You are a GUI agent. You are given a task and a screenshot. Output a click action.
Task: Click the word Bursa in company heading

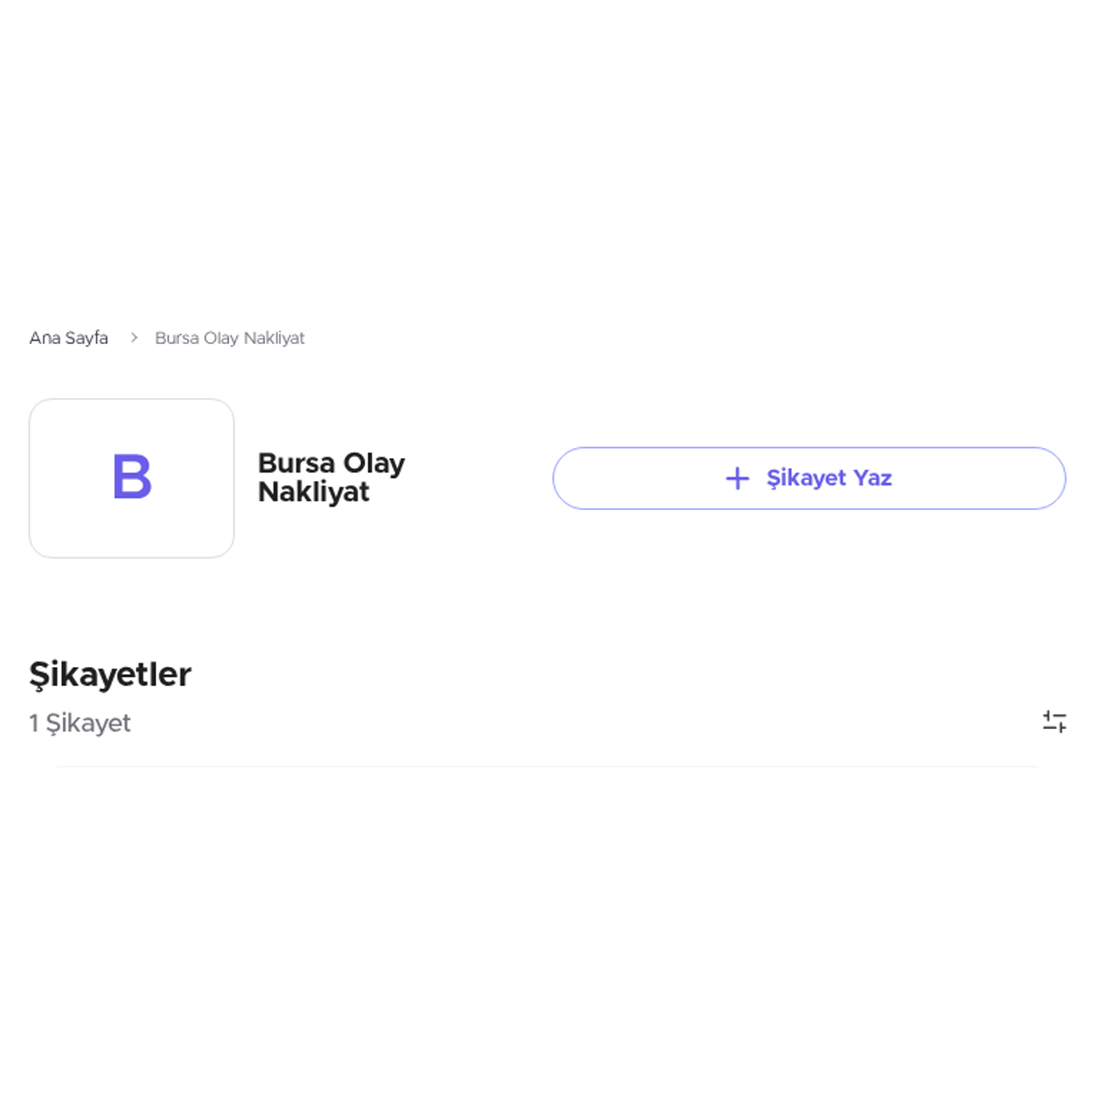(x=297, y=464)
